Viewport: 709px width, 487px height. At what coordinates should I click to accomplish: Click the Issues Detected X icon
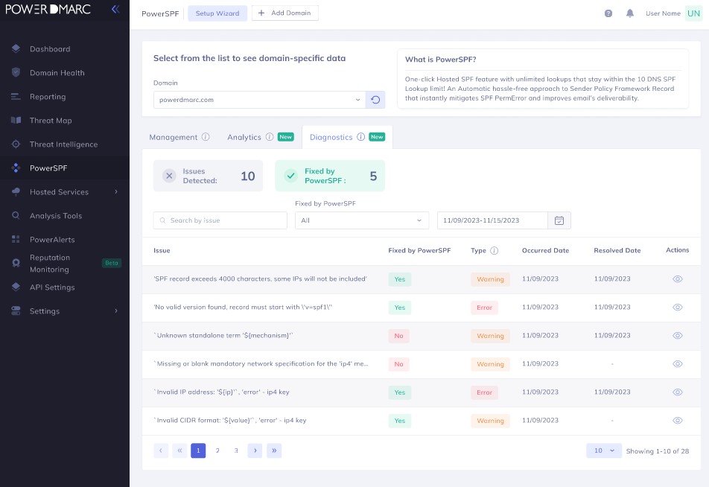pos(169,176)
